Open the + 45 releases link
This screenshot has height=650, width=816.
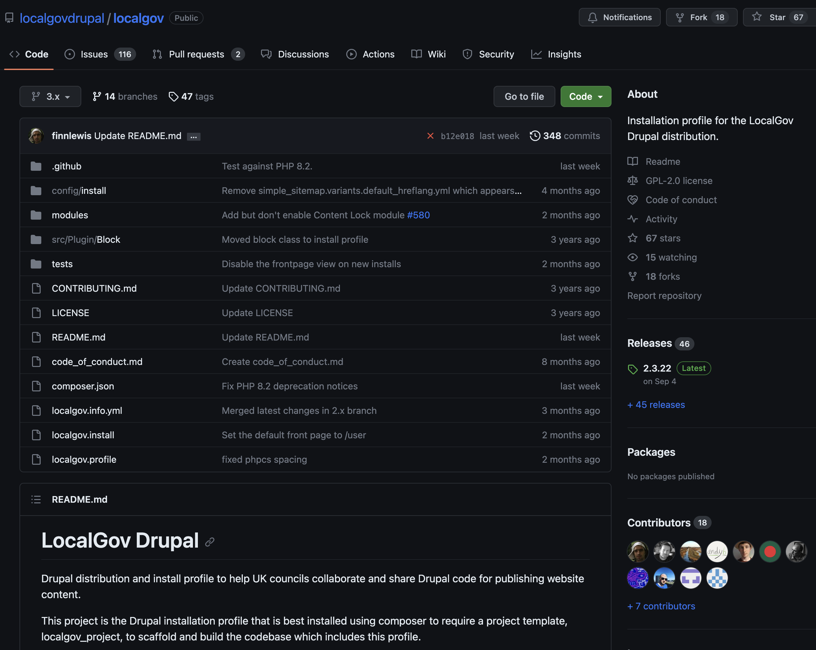tap(656, 405)
